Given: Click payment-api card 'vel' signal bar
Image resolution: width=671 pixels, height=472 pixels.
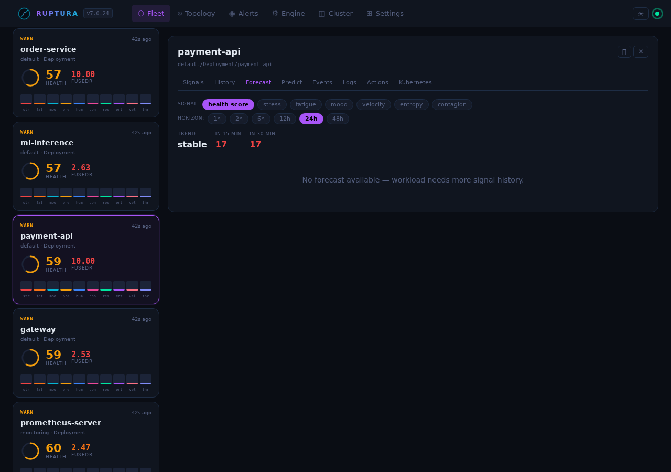Looking at the screenshot, I should coord(132,286).
